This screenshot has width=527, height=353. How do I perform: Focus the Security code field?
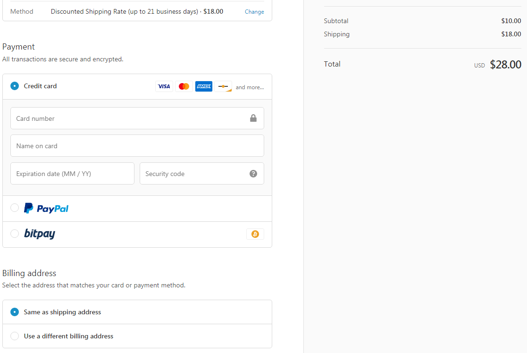coord(193,174)
